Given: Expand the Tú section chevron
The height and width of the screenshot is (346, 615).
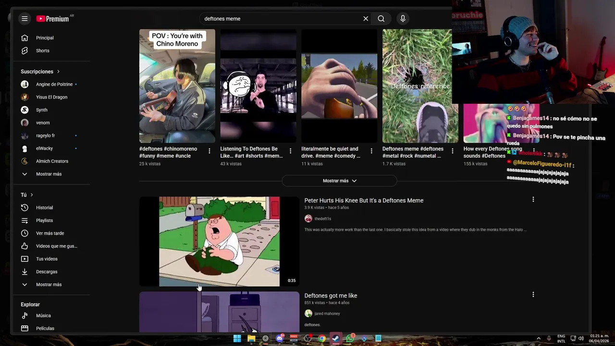Looking at the screenshot, I should coord(32,195).
